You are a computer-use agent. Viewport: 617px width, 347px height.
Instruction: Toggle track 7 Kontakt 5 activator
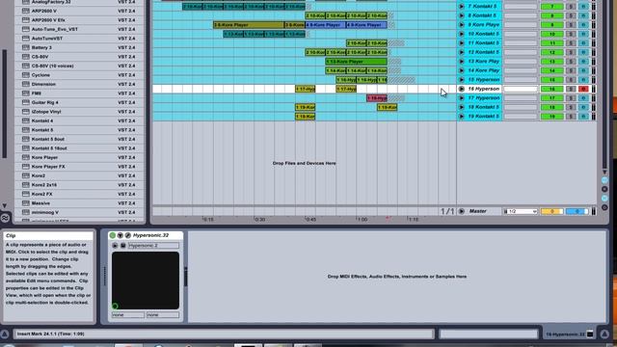point(551,7)
